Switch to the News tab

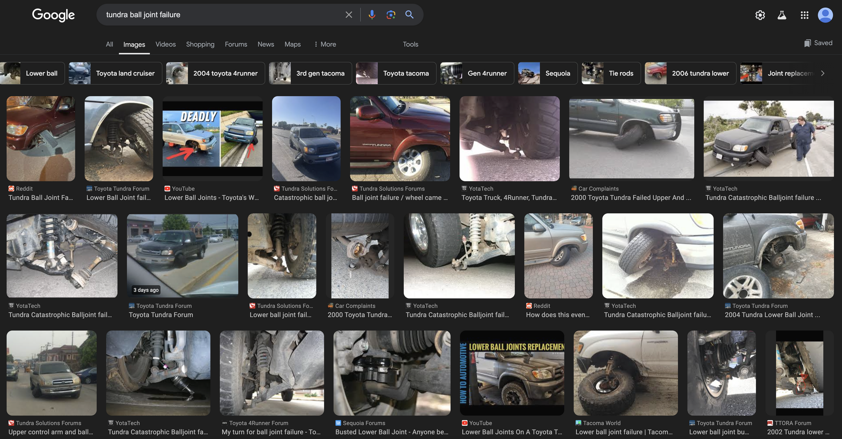pyautogui.click(x=266, y=44)
